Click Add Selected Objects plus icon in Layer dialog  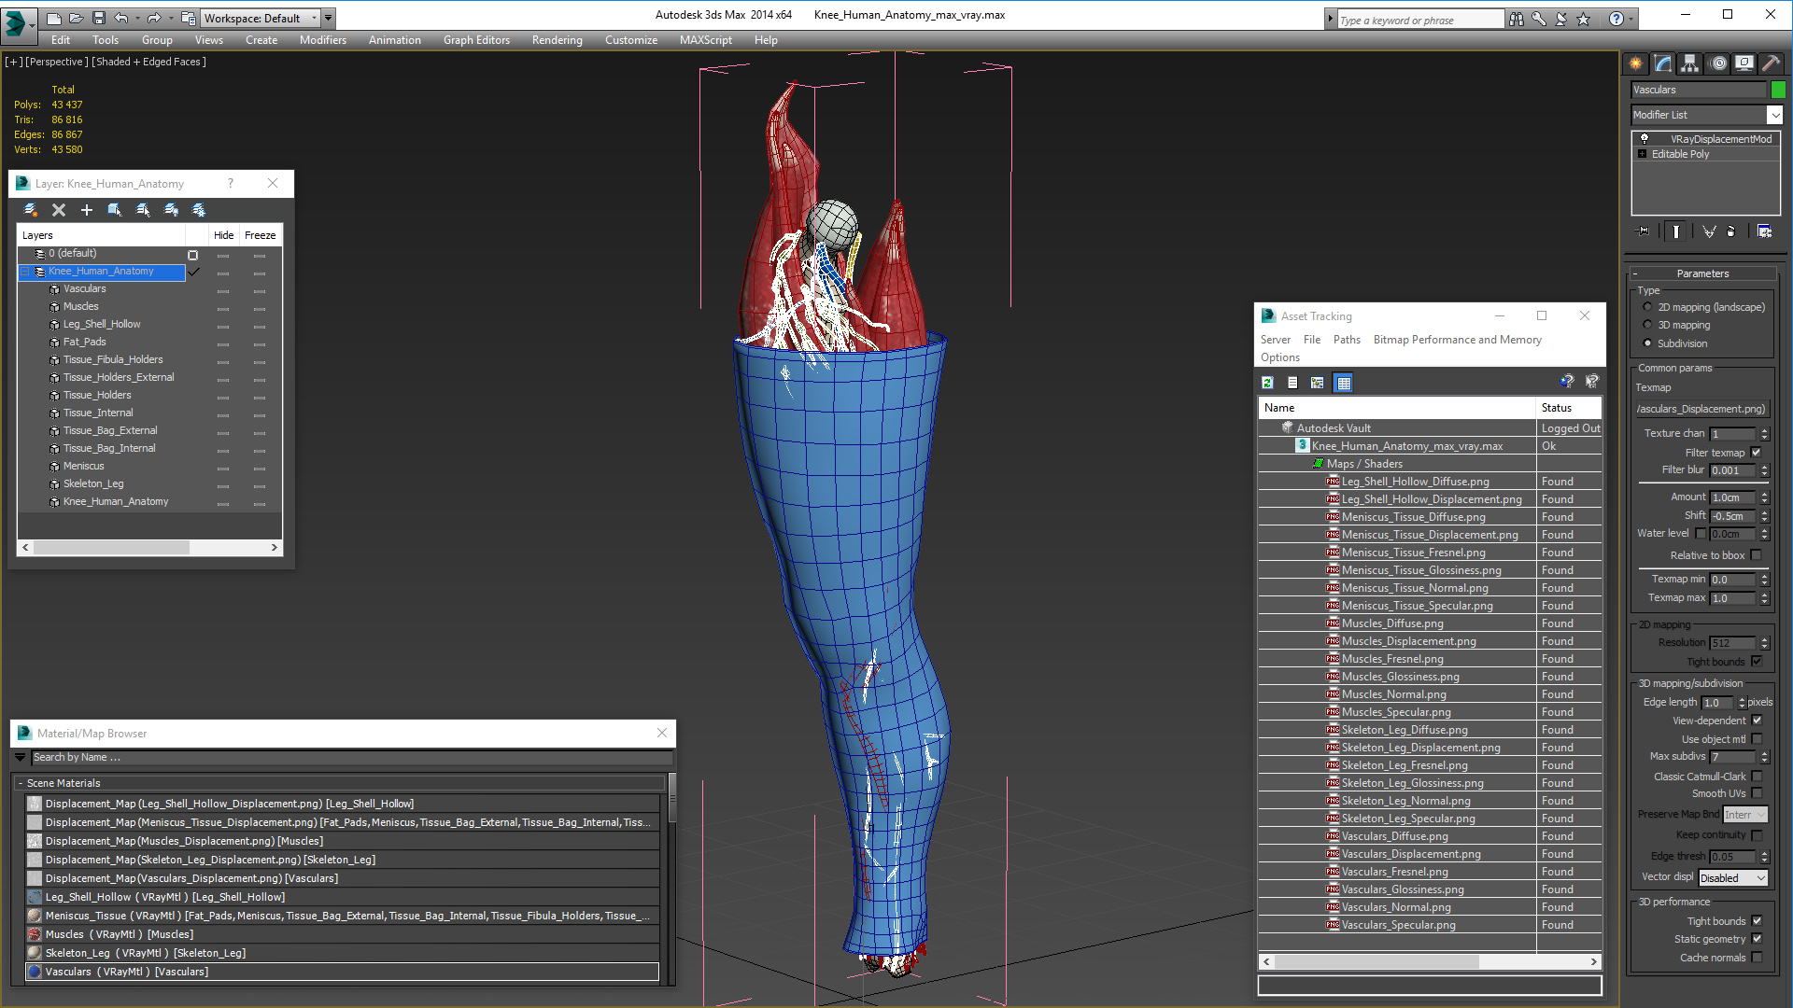[x=87, y=210]
